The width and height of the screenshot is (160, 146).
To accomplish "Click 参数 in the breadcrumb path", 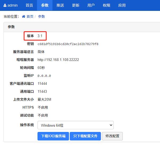I will point(42,16).
